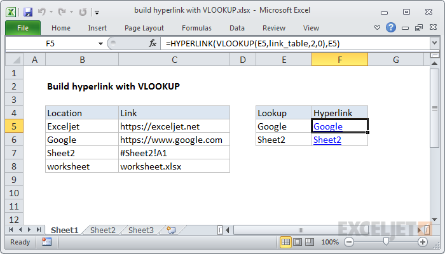Switch to Page Break Preview in status bar
Viewport: 445px width, 254px height.
coord(310,242)
